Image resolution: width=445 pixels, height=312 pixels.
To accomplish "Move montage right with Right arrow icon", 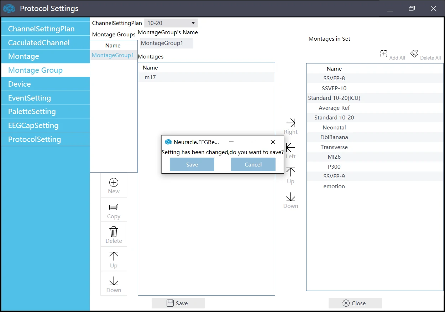I will [290, 123].
